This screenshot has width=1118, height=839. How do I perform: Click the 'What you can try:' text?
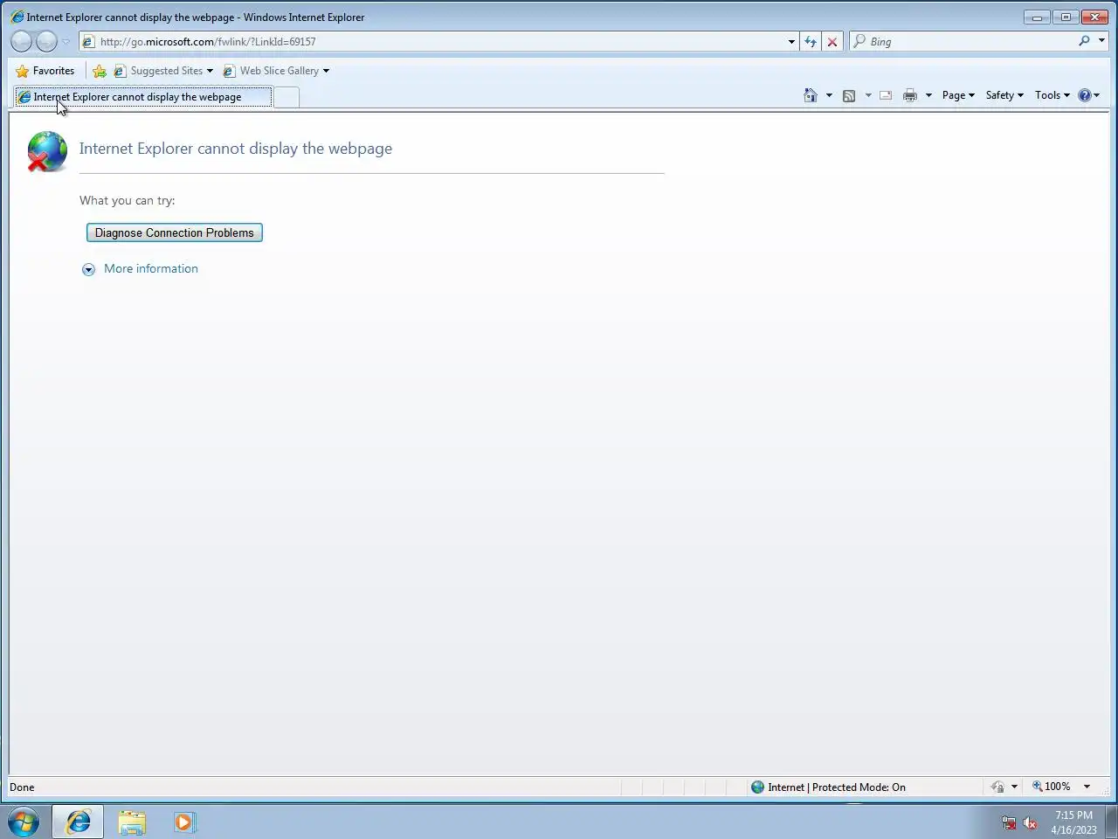click(128, 200)
